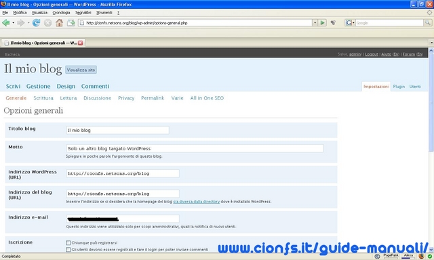Open the back button history dropdown

pyautogui.click(x=13, y=22)
